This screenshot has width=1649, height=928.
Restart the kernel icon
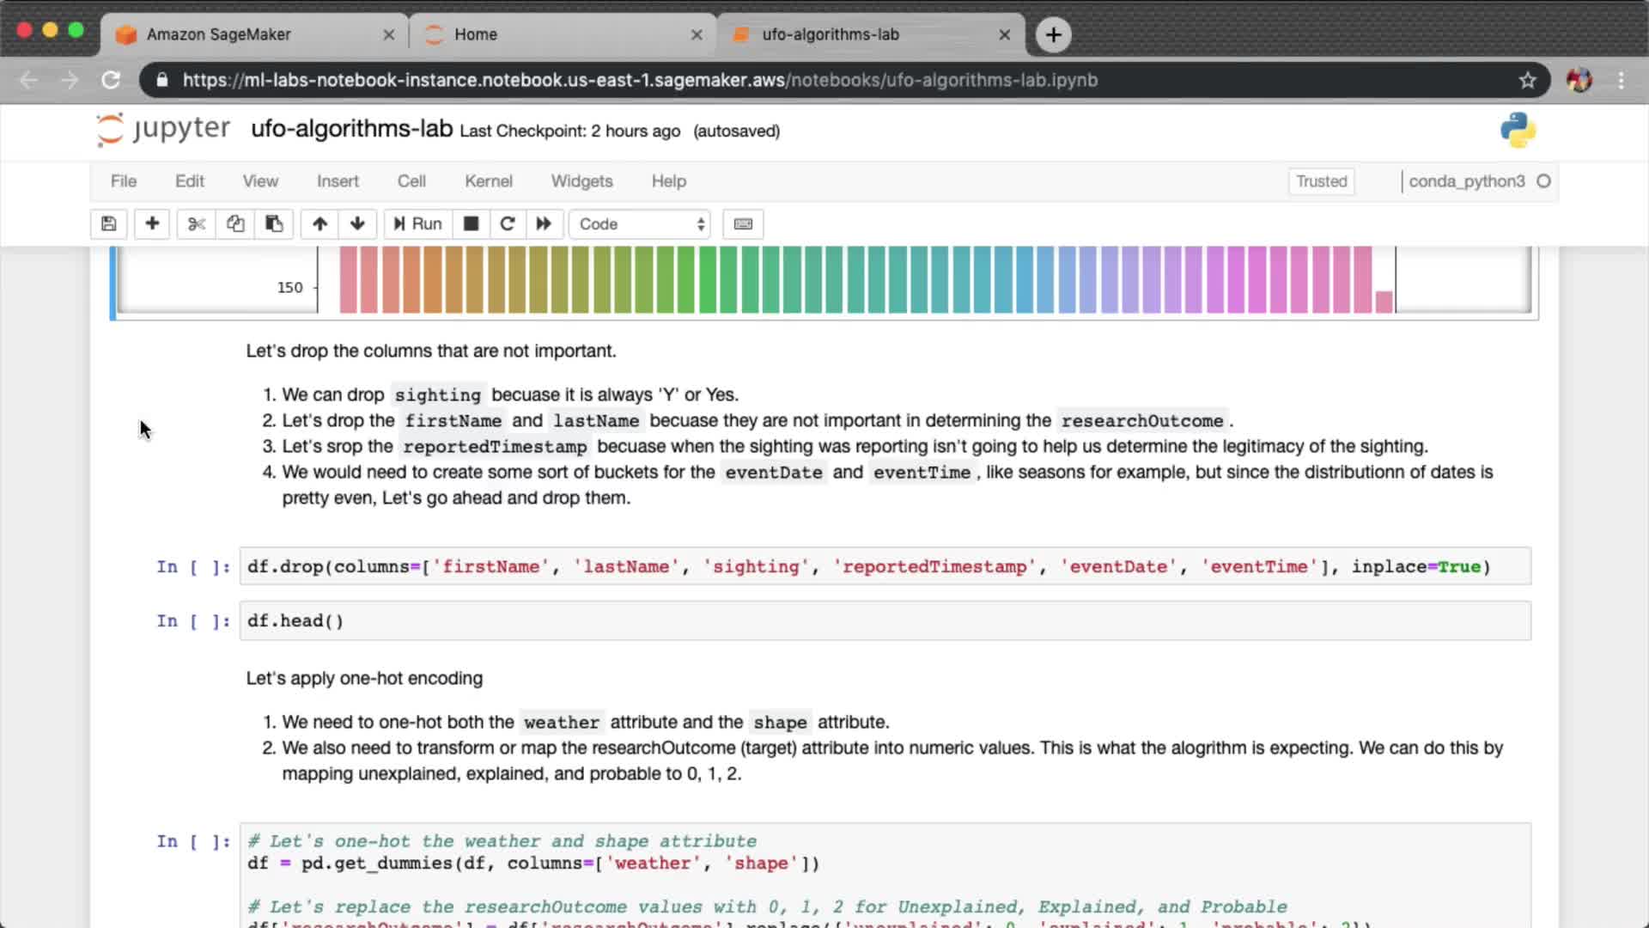pyautogui.click(x=508, y=224)
